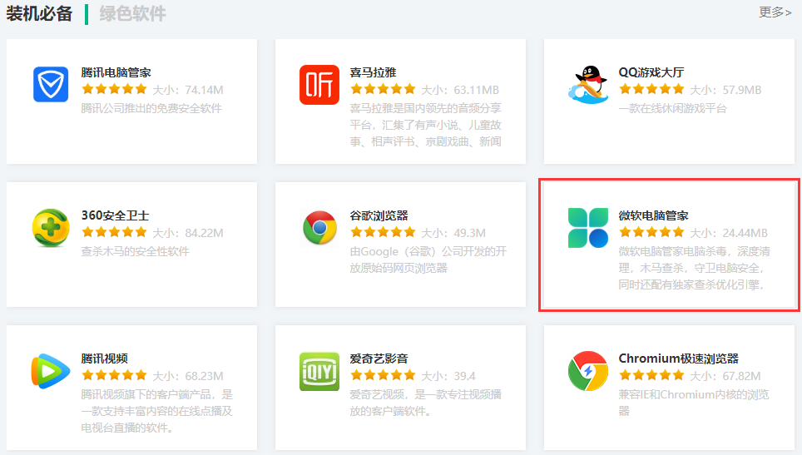Screen dimensions: 802x455
Task: Open the 腾讯视频 play-arrow icon
Action: [51, 371]
